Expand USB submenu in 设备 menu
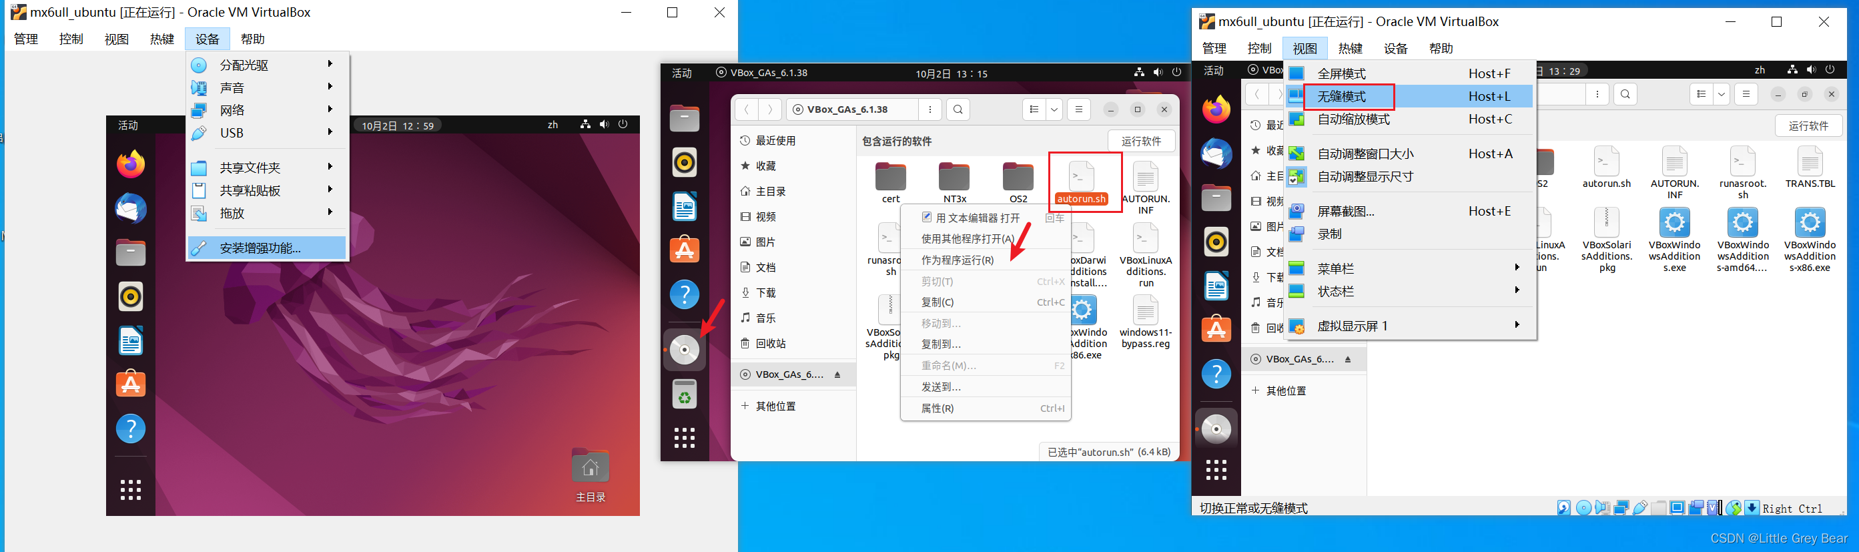 [x=267, y=133]
